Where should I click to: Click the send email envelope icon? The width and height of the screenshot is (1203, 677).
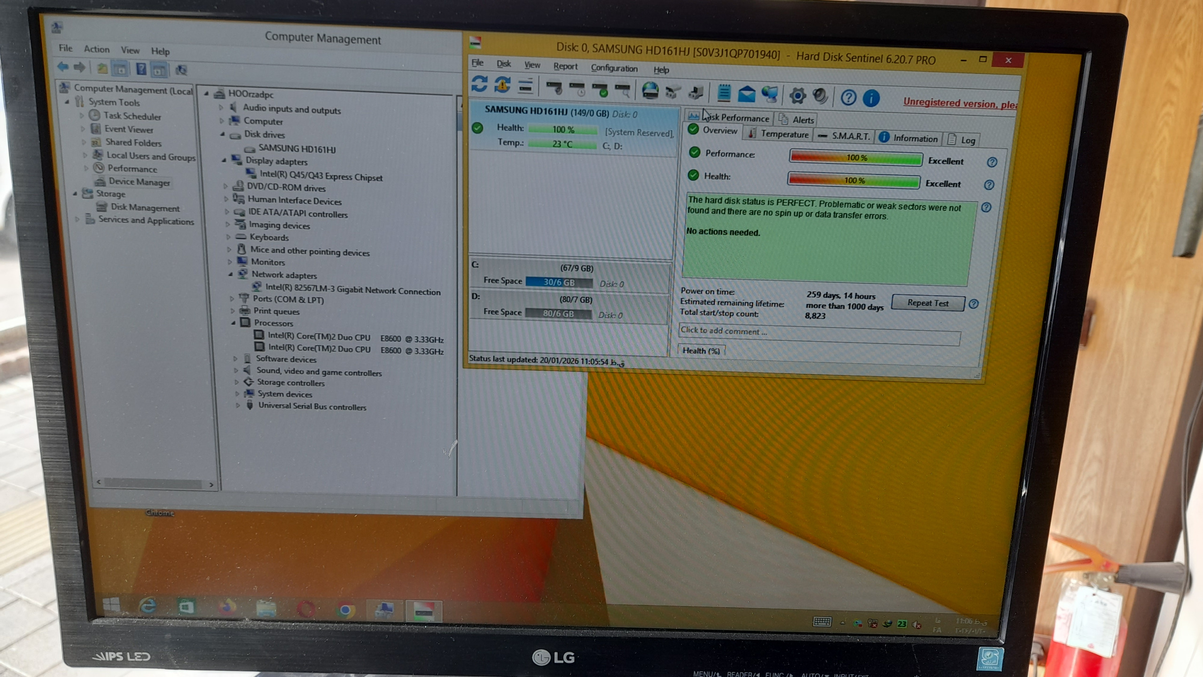click(746, 94)
